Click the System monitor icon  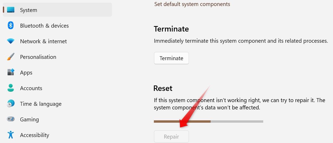(11, 10)
